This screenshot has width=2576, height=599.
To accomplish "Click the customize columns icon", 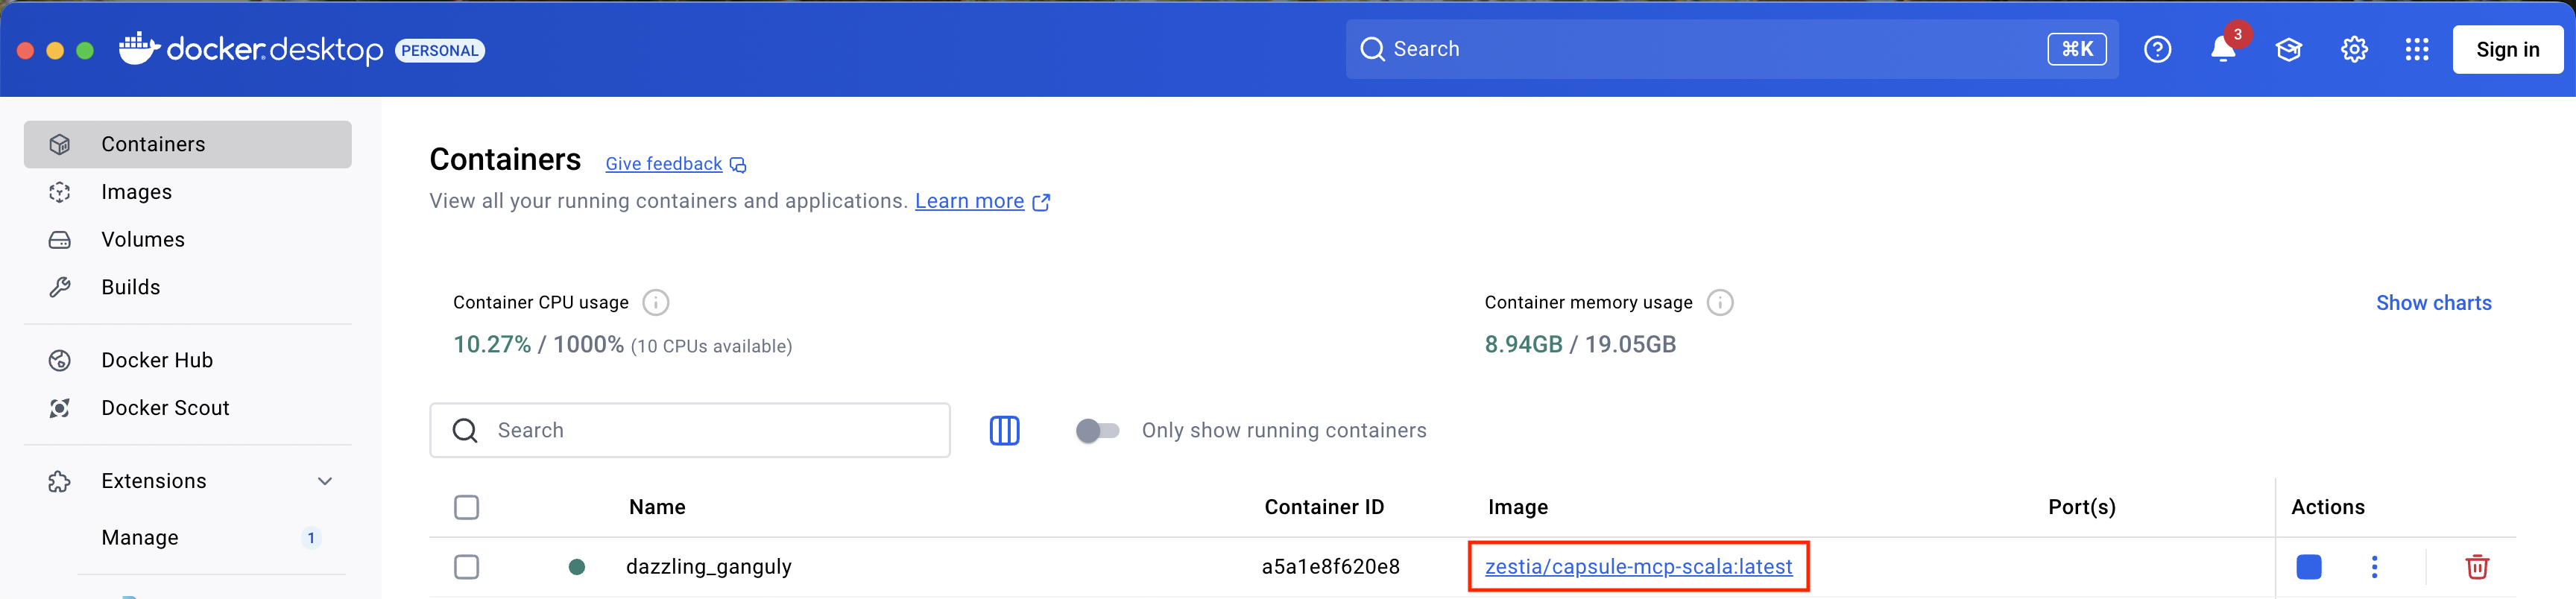I will click(1004, 431).
